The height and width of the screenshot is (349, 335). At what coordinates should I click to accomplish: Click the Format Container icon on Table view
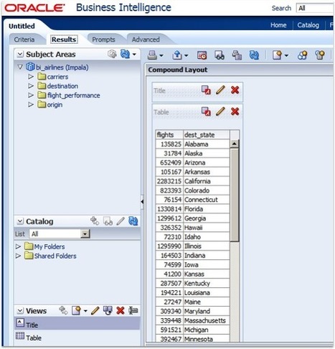click(x=206, y=111)
